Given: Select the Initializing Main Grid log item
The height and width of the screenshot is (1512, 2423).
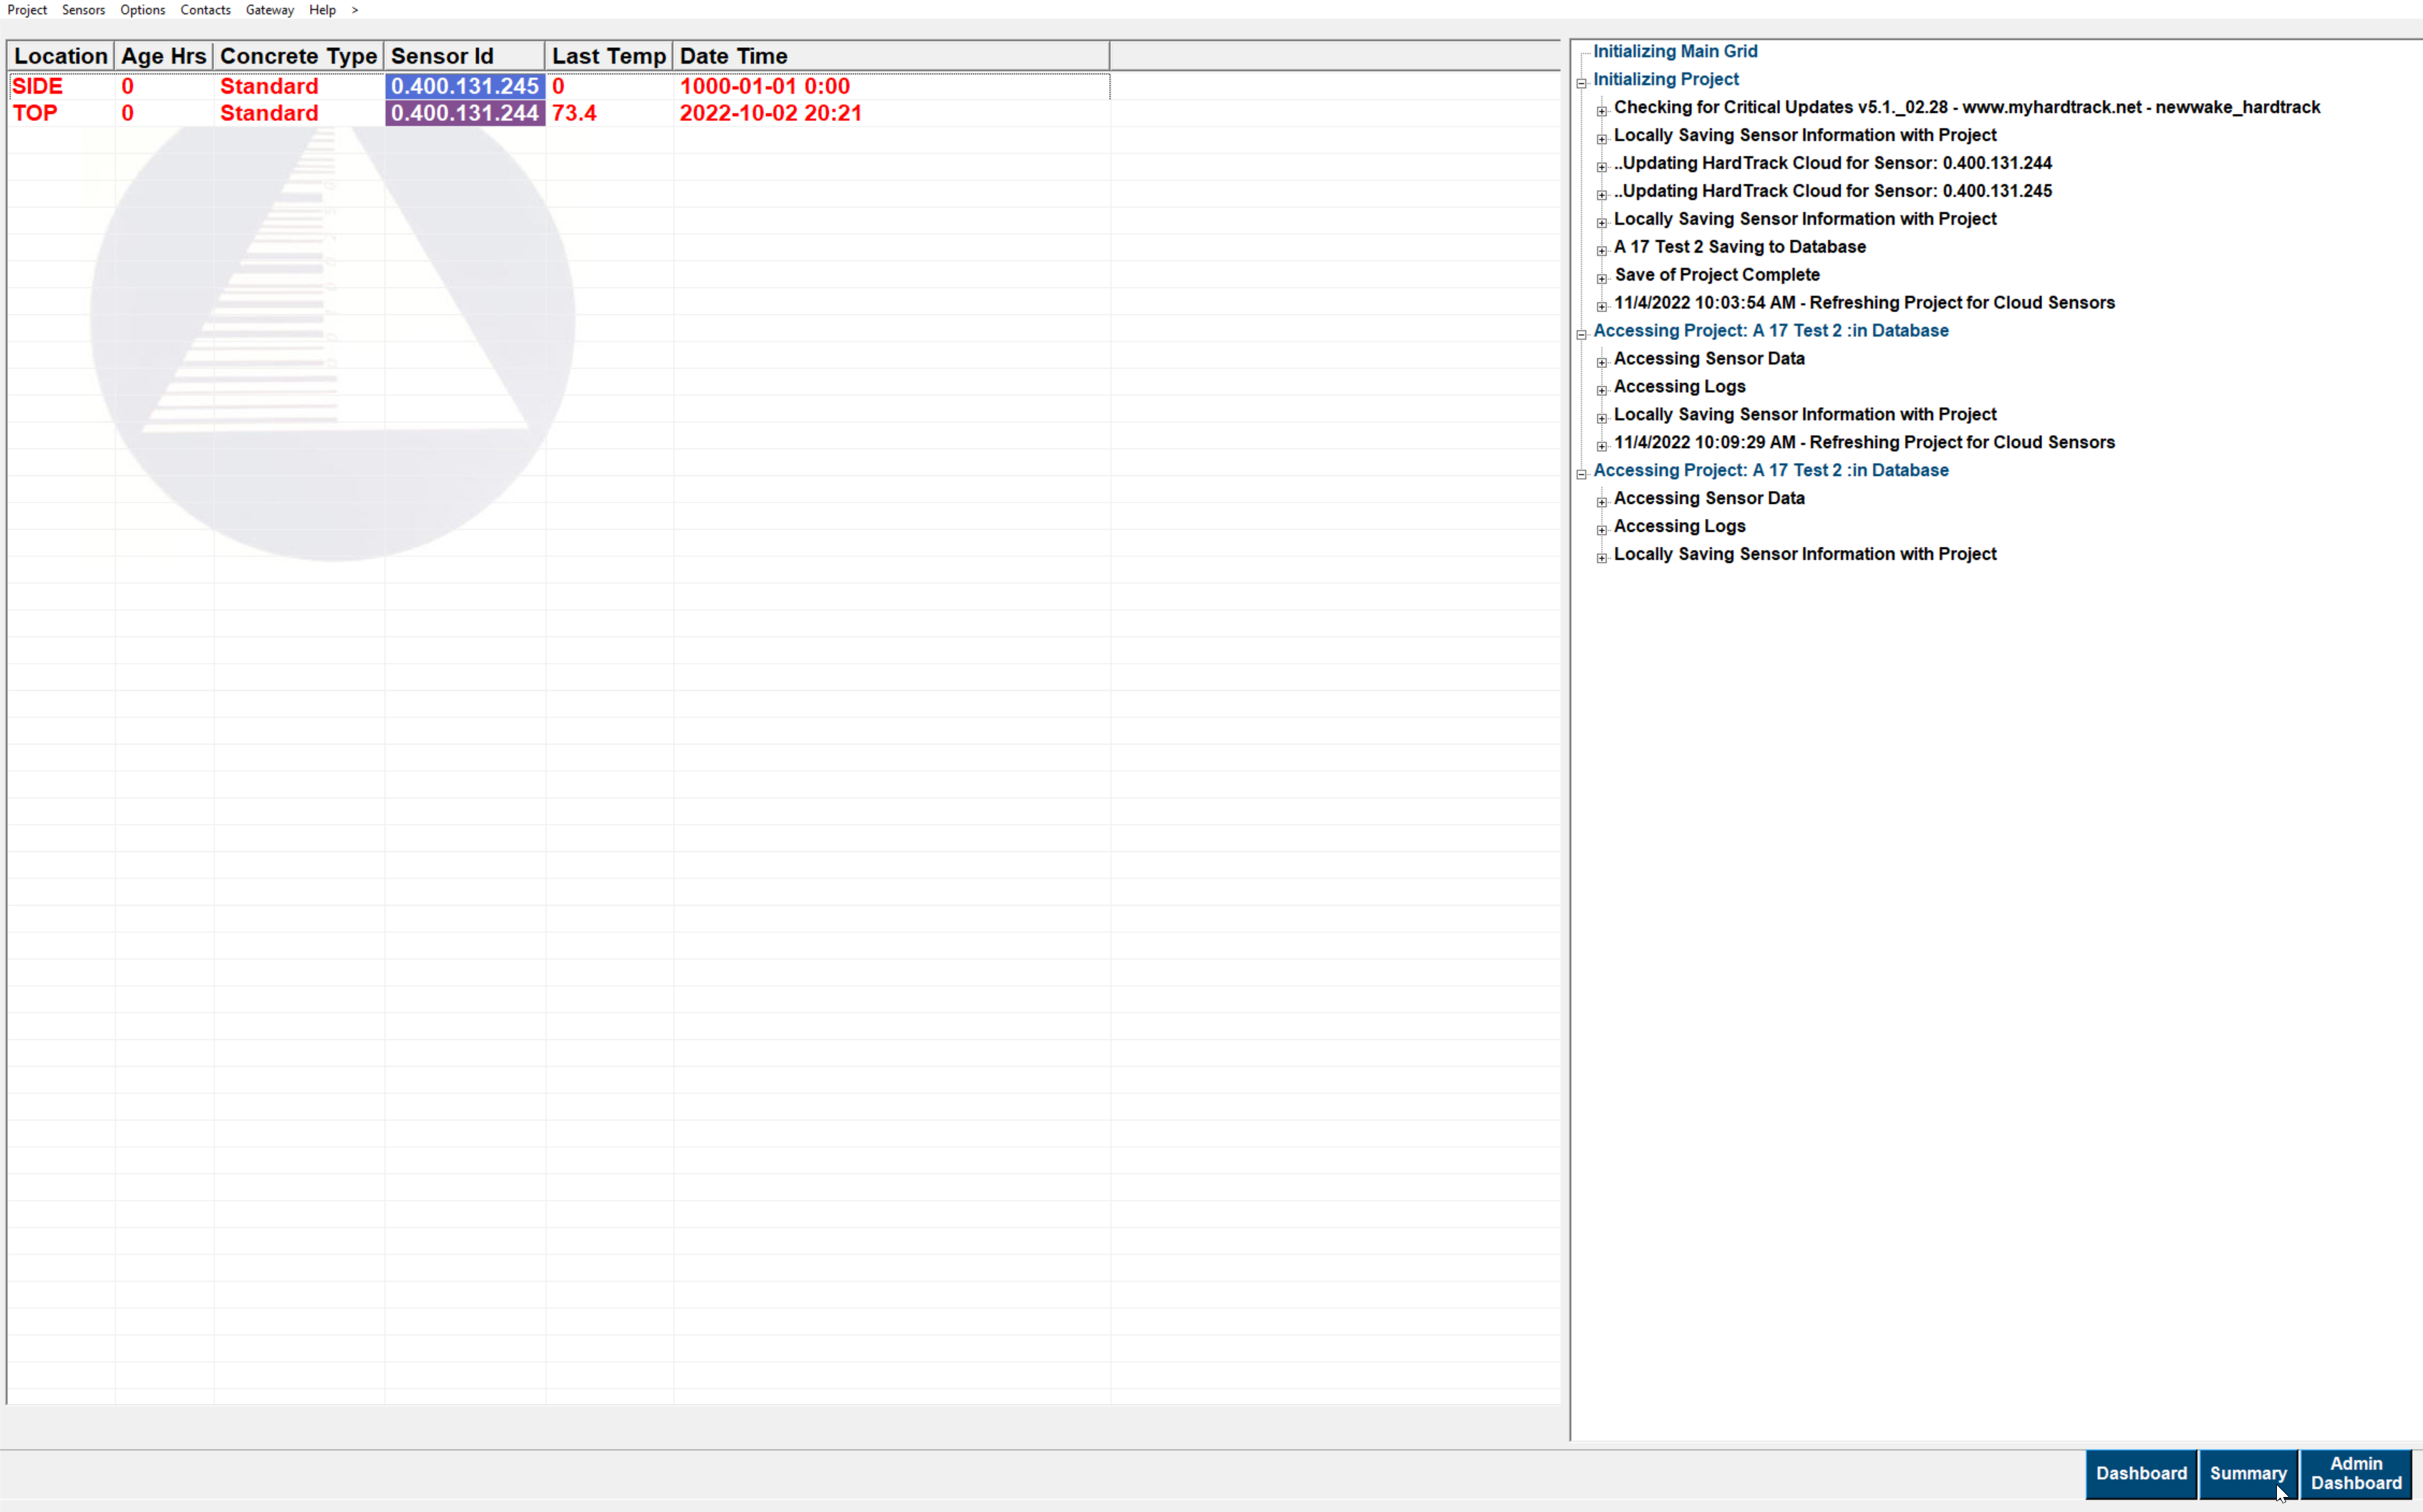Looking at the screenshot, I should pyautogui.click(x=1674, y=51).
